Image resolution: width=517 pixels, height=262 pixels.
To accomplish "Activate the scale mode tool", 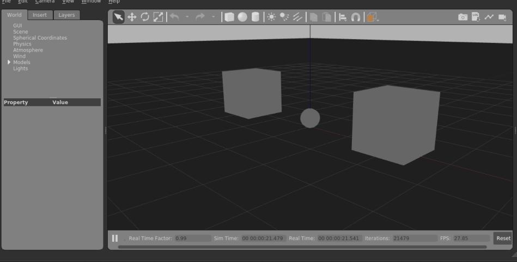I will pyautogui.click(x=159, y=17).
